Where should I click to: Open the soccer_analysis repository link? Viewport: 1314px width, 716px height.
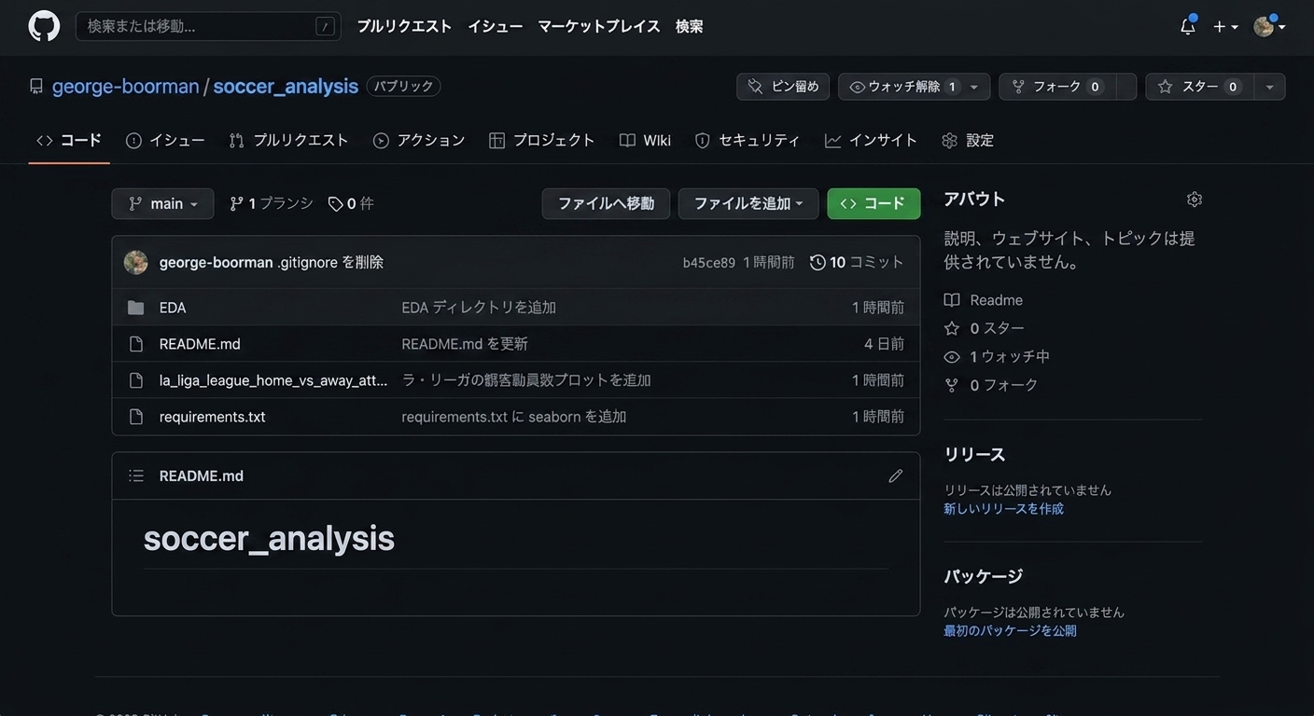(286, 86)
